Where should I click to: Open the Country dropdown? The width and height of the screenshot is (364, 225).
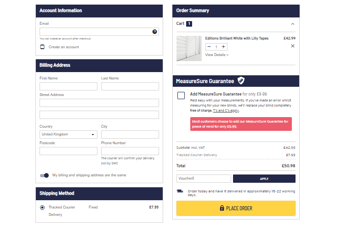(68, 135)
